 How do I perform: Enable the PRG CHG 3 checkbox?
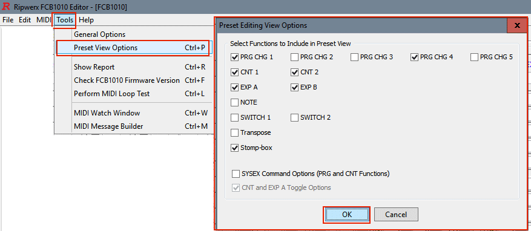354,57
